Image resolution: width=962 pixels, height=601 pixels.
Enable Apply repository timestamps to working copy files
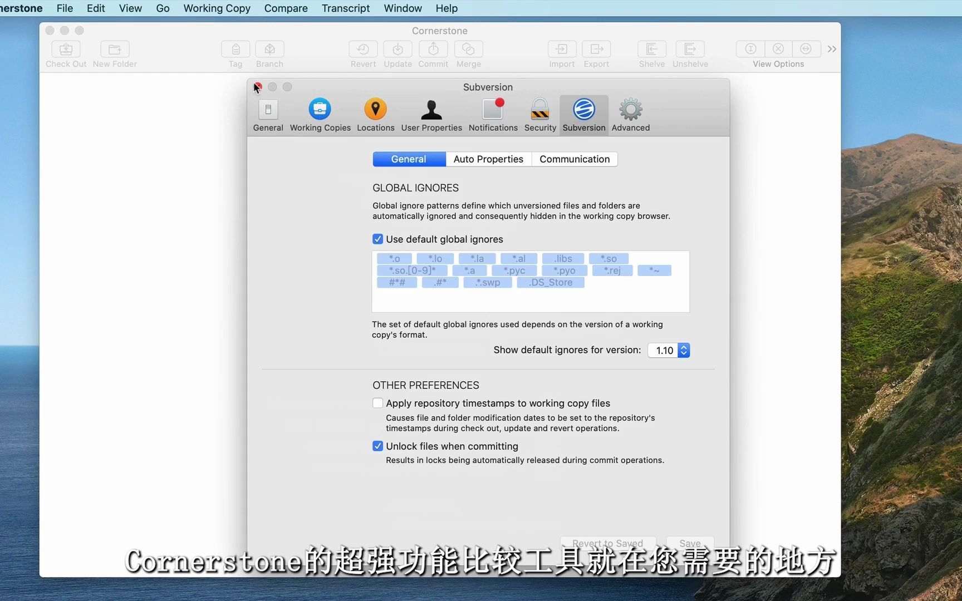[377, 403]
